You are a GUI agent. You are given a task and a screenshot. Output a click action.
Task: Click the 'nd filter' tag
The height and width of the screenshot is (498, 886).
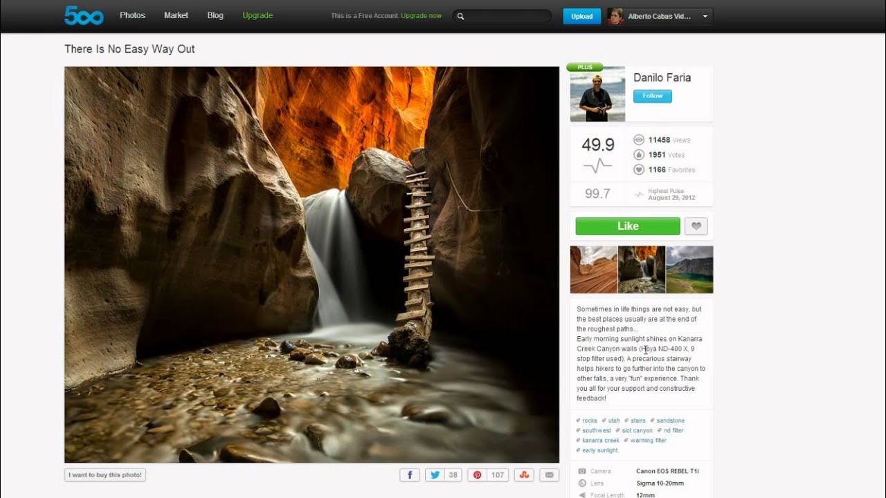tap(673, 430)
